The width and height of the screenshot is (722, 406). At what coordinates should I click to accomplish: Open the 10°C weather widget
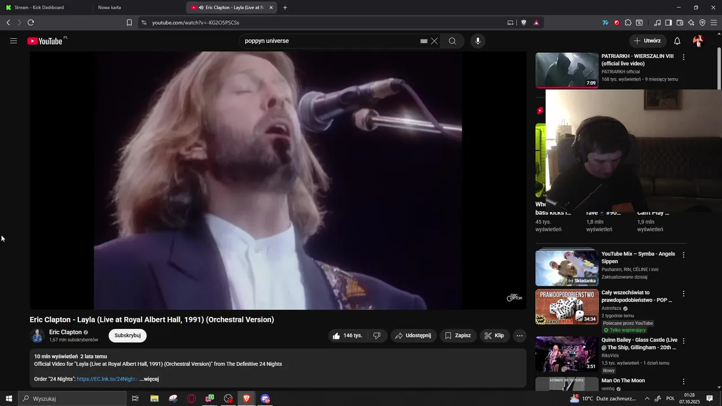pos(603,399)
